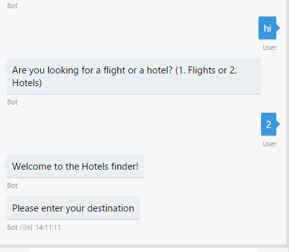Screen dimensions: 289x252
Task: Click the "Bot" label below the Welcome message
Action: coord(12,186)
